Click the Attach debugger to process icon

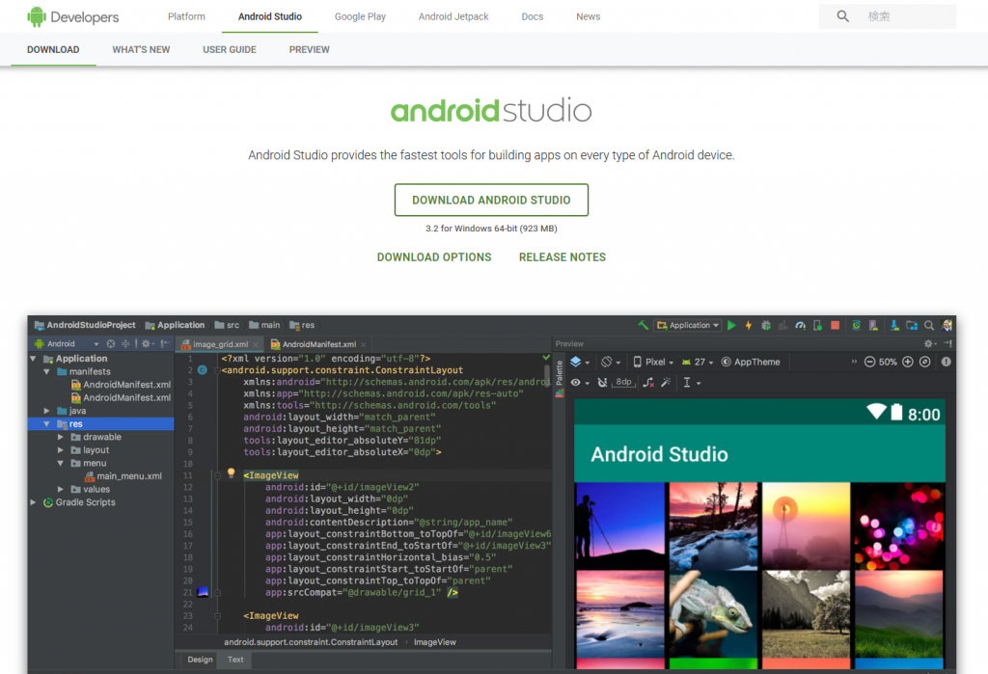pos(818,325)
